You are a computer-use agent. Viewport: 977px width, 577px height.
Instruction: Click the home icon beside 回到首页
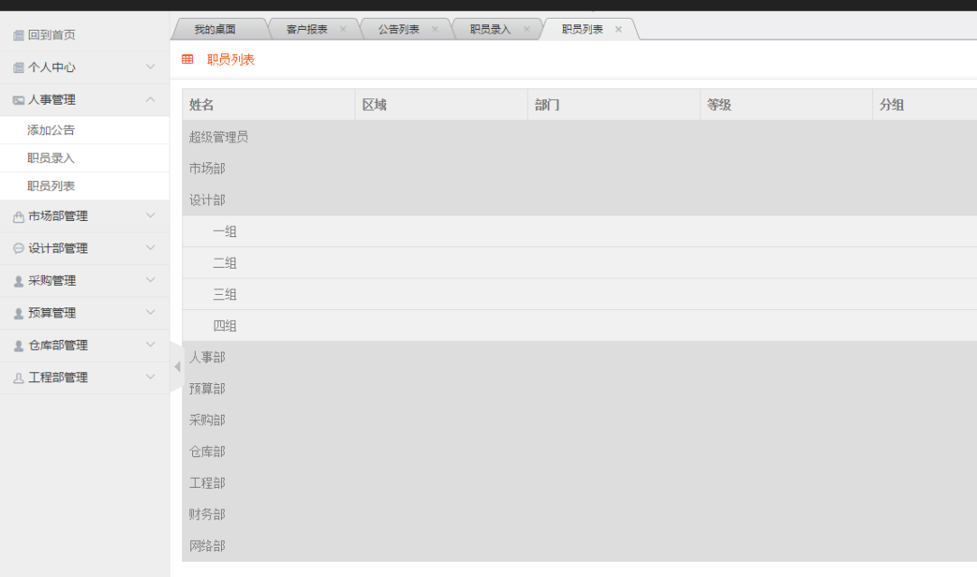coord(18,35)
